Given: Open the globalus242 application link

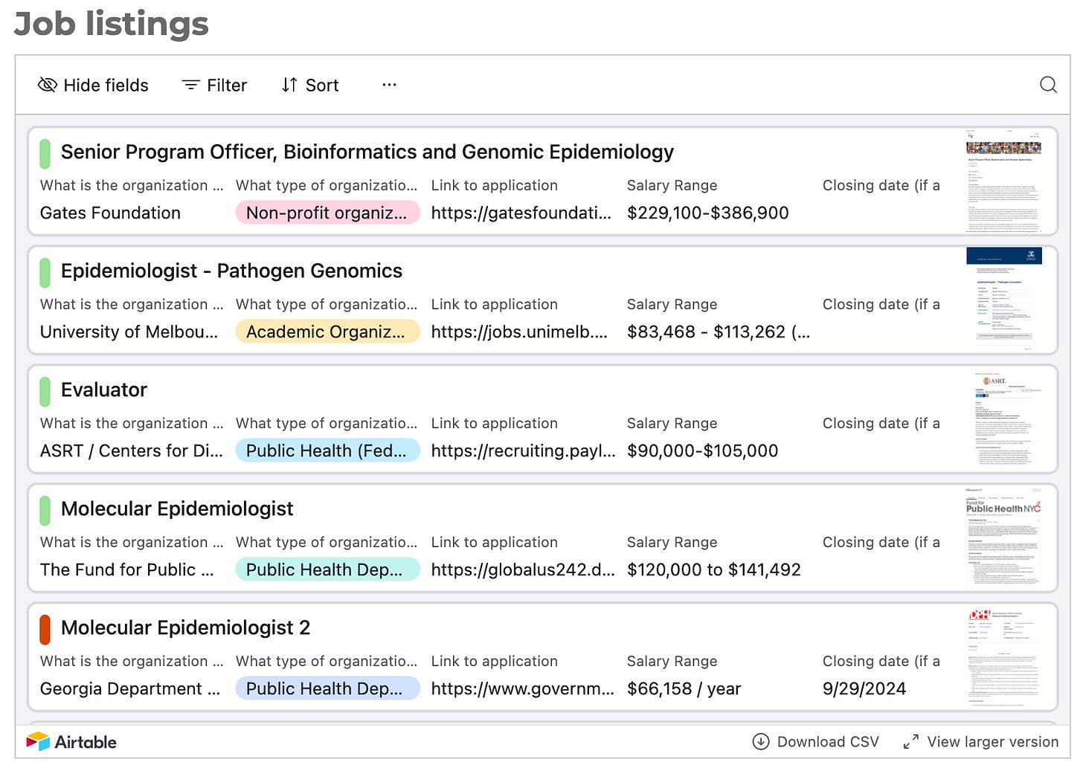Looking at the screenshot, I should click(523, 570).
